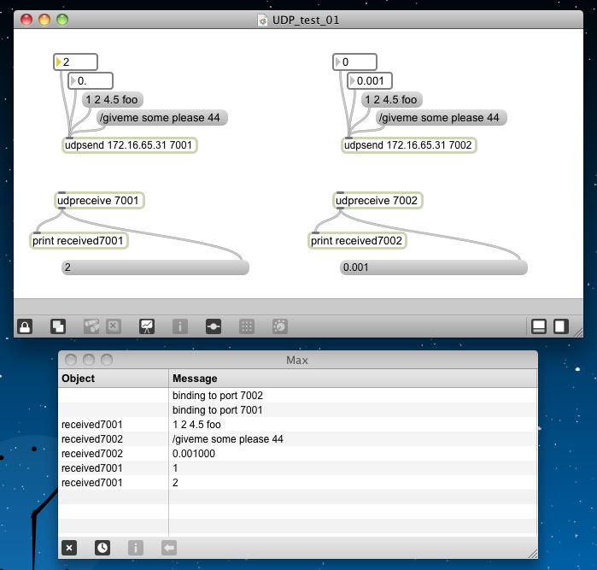Image resolution: width=597 pixels, height=570 pixels.
Task: Click the left '1 2 4.5 foo' message box
Action: point(113,100)
